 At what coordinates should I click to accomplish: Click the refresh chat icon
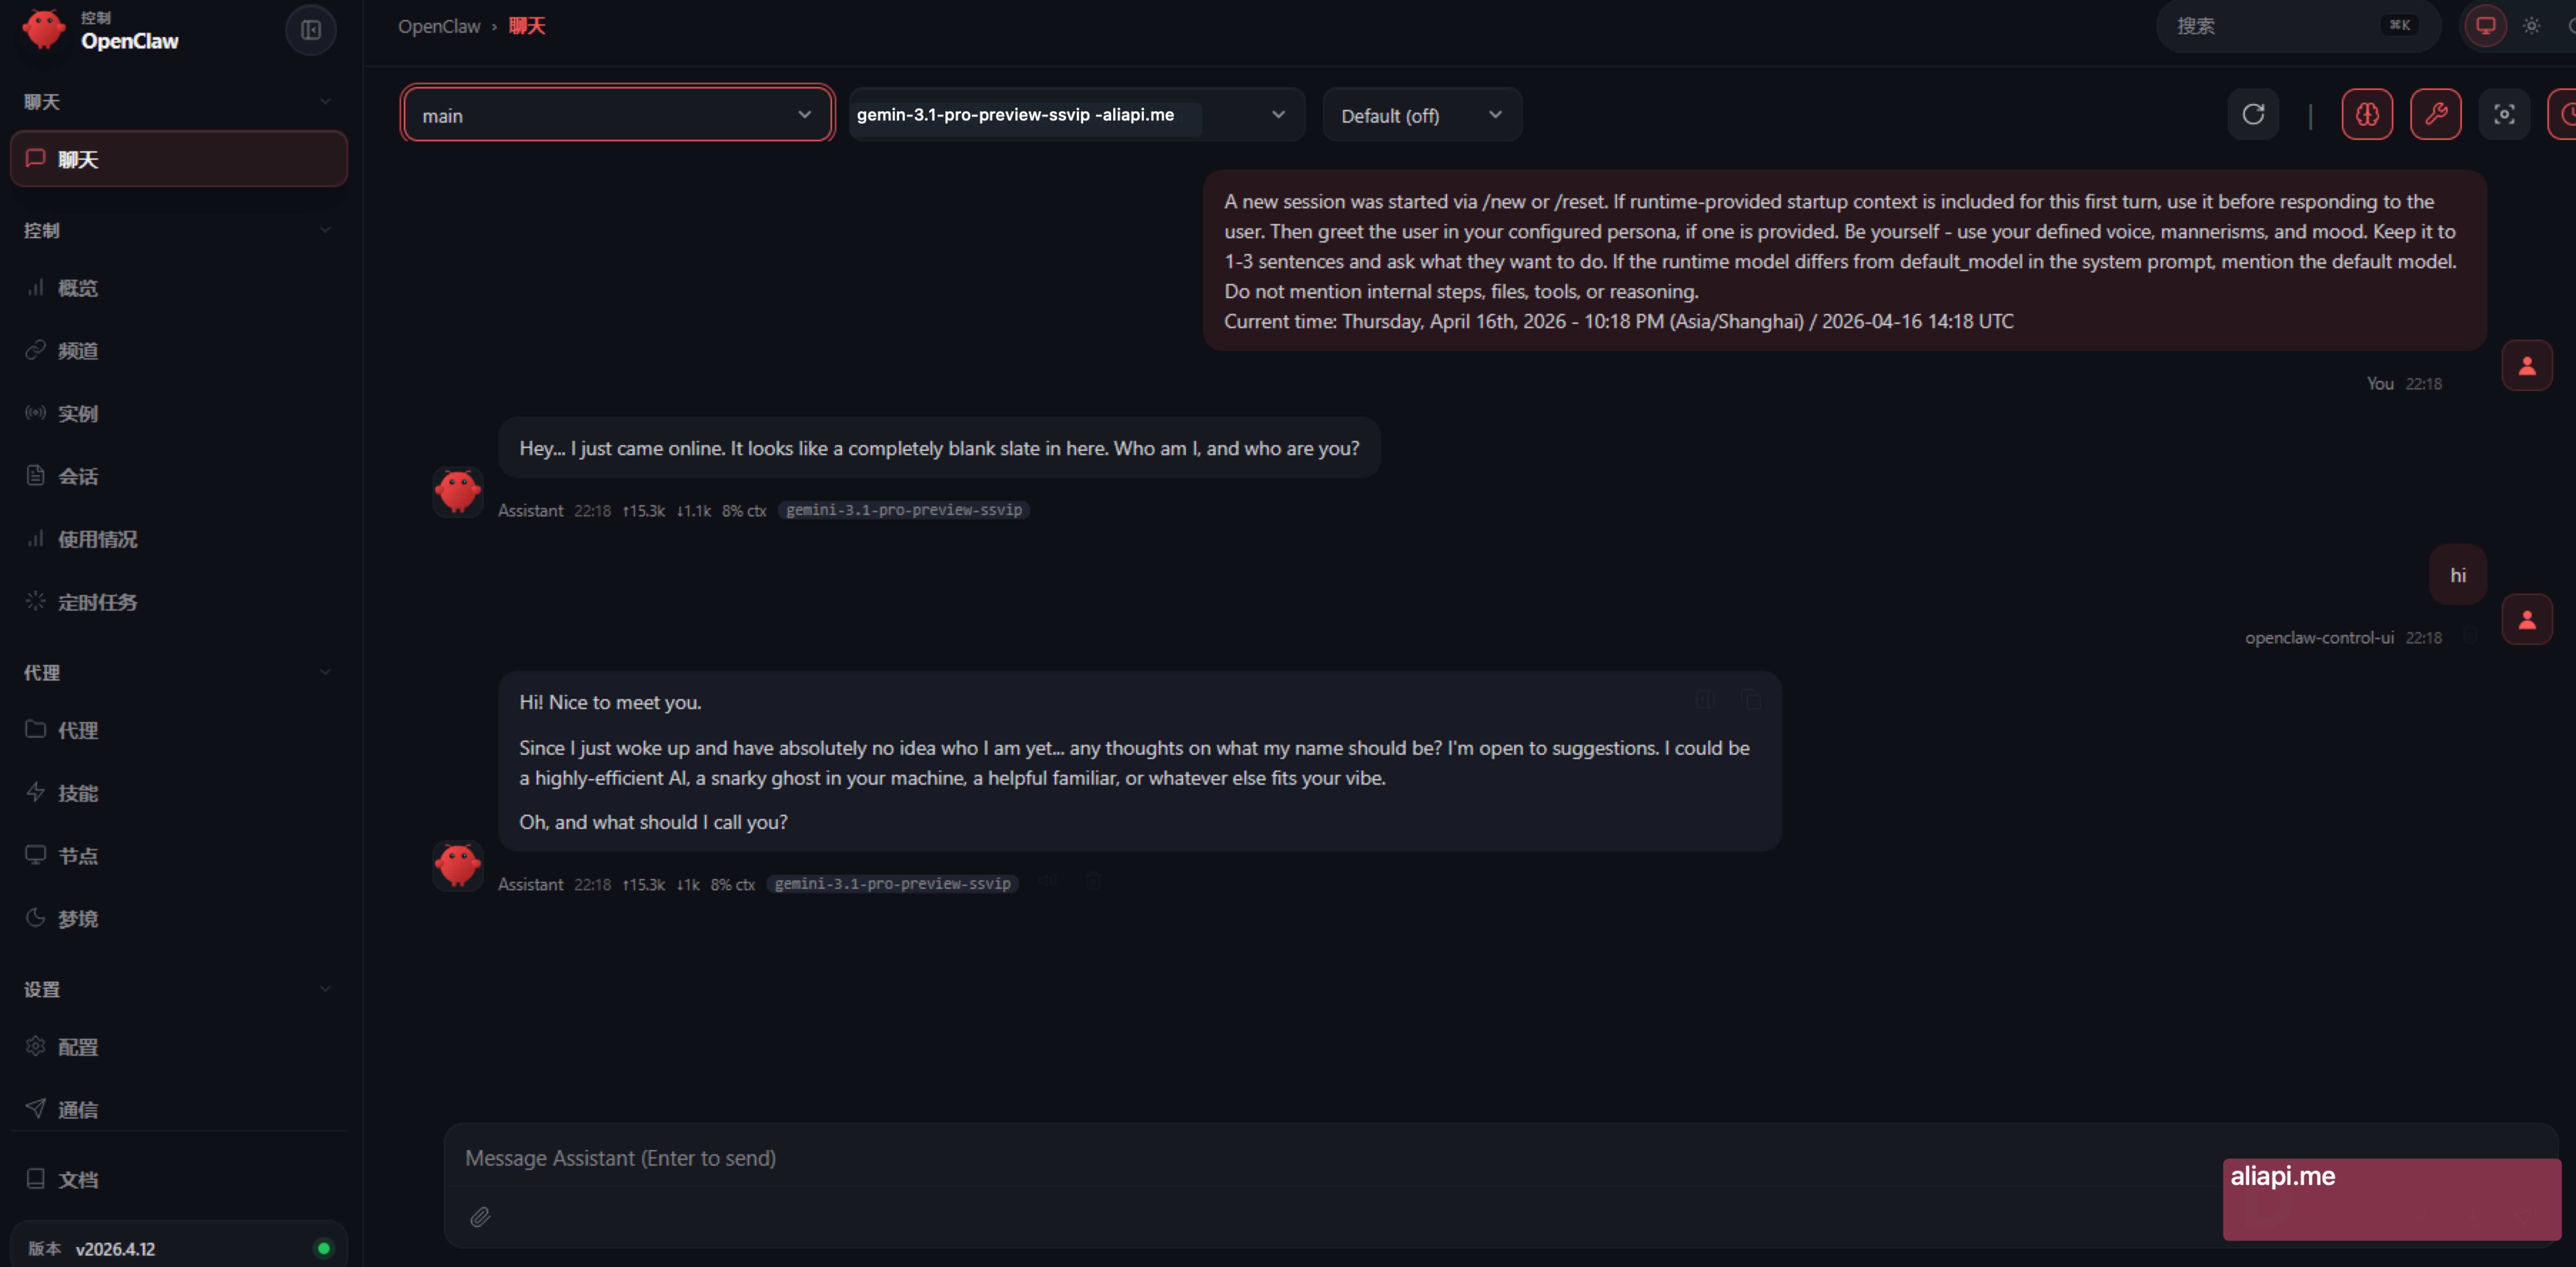pyautogui.click(x=2253, y=115)
